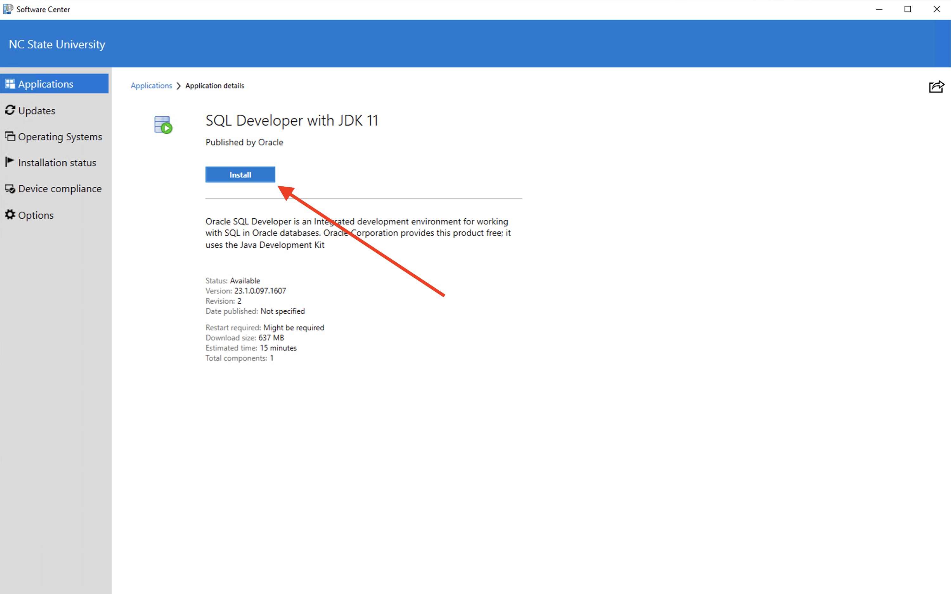Open the Device compliance section
The image size is (951, 594).
[x=60, y=189]
